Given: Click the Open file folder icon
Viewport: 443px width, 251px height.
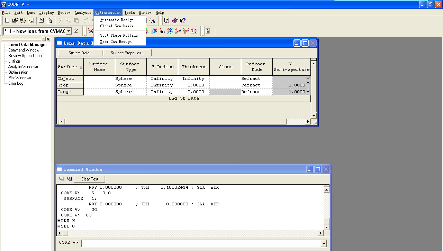Looking at the screenshot, I should click(15, 21).
